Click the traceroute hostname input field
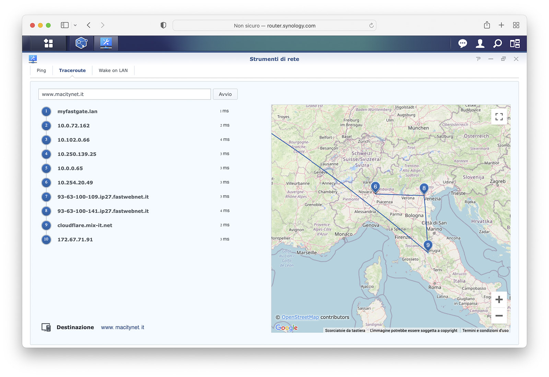This screenshot has height=377, width=549. [125, 94]
